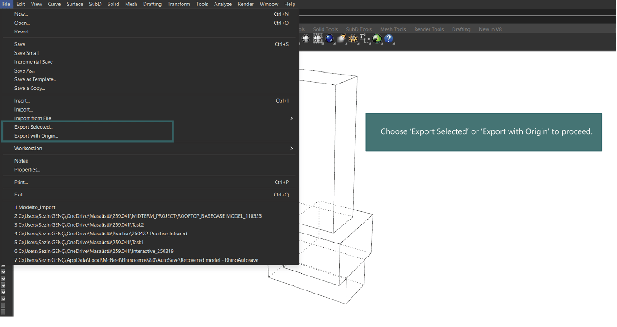
Task: Click the green sphere icon
Action: pyautogui.click(x=377, y=39)
